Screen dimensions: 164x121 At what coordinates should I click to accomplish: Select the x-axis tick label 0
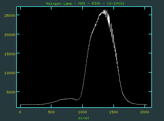[20, 112]
